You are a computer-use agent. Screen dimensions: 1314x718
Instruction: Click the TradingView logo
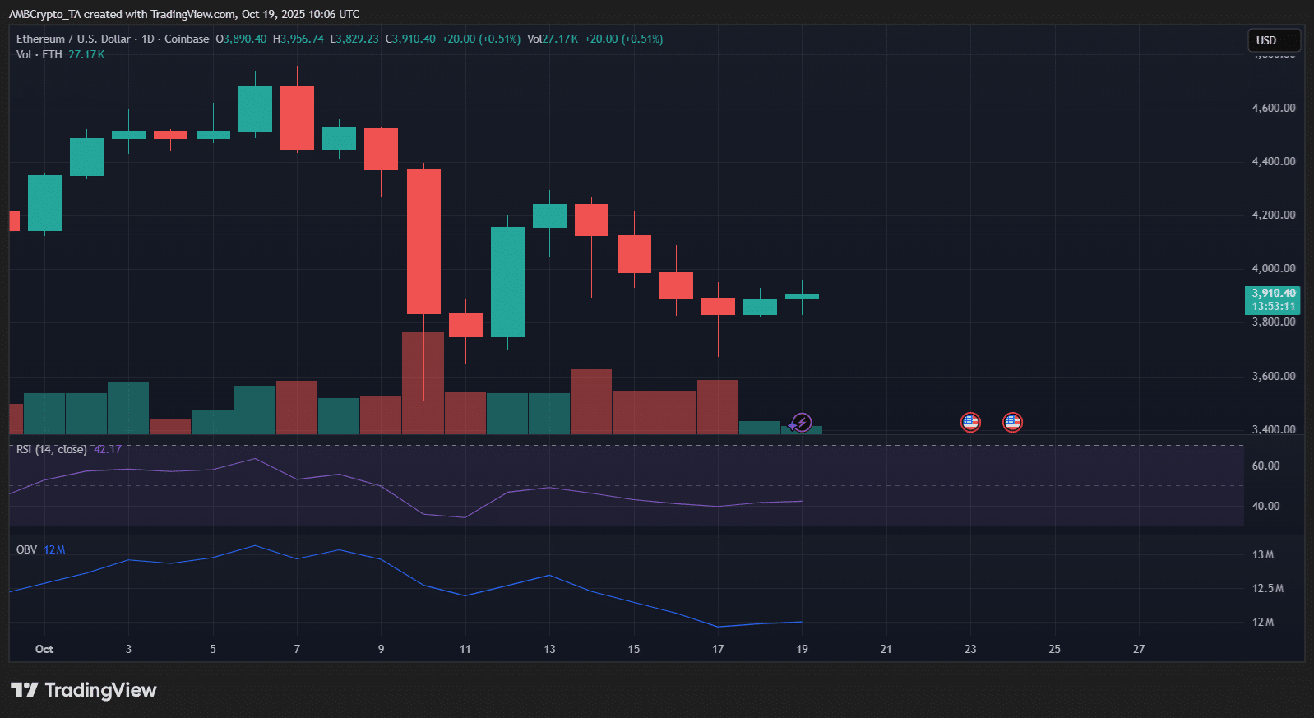[x=83, y=690]
